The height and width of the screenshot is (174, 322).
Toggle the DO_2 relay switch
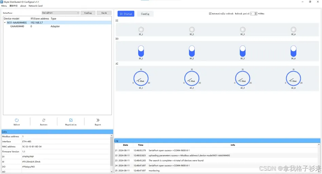tap(192, 51)
